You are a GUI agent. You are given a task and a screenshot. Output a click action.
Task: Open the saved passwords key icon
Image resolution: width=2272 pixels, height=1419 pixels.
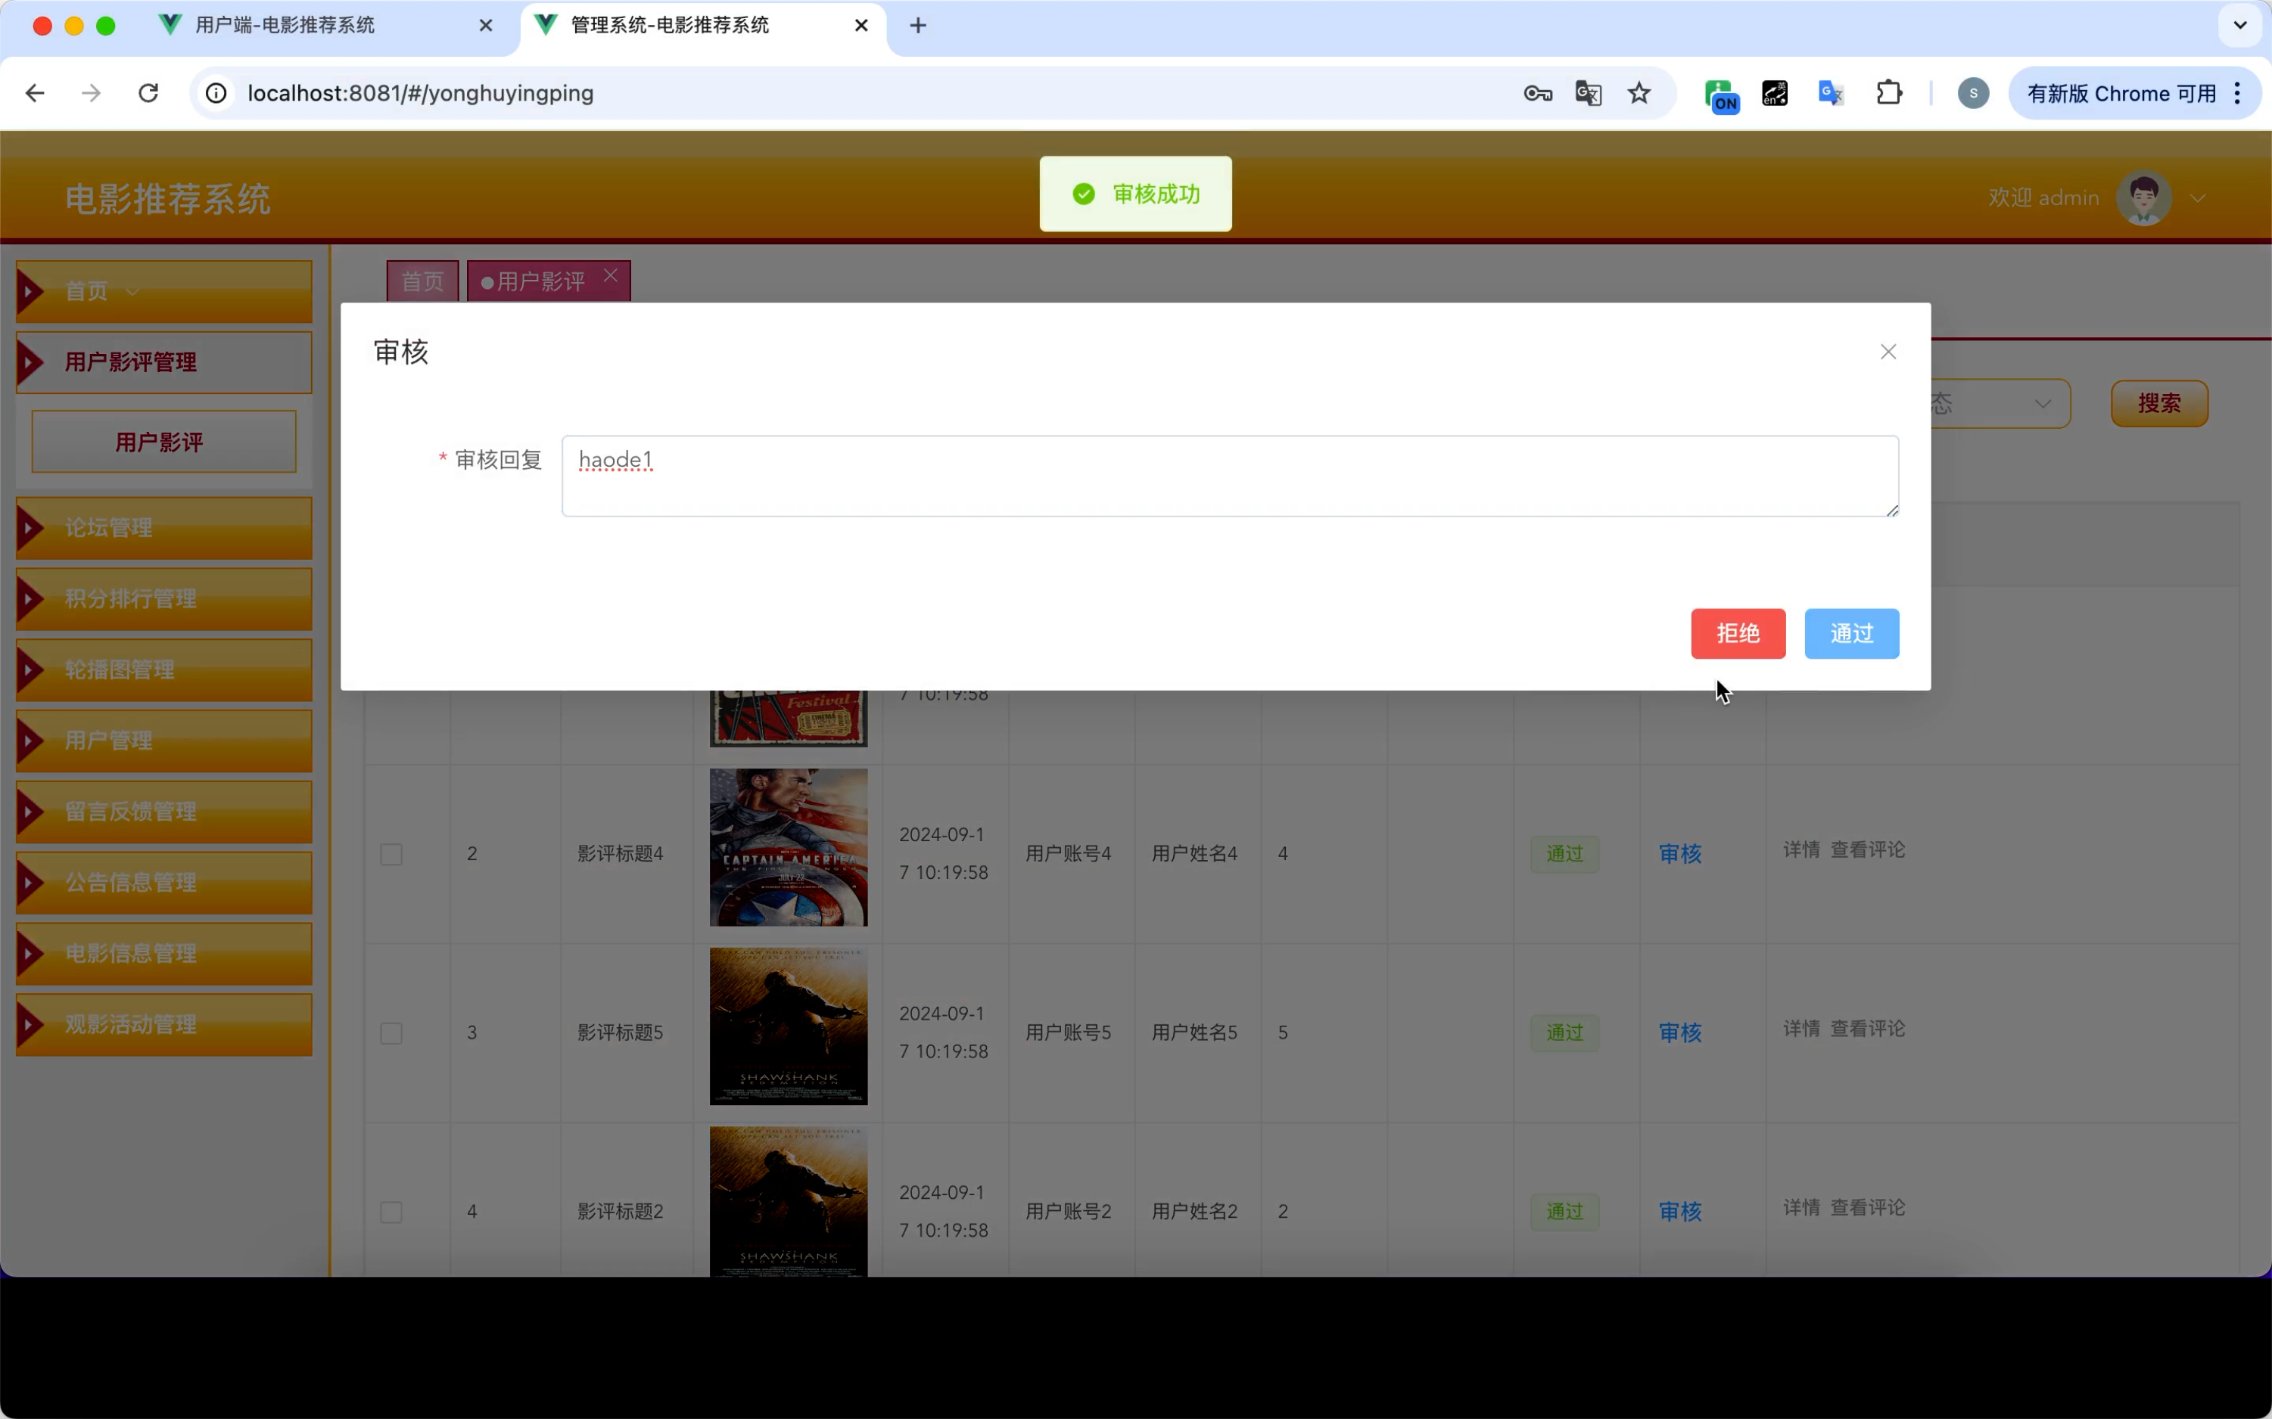tap(1537, 93)
